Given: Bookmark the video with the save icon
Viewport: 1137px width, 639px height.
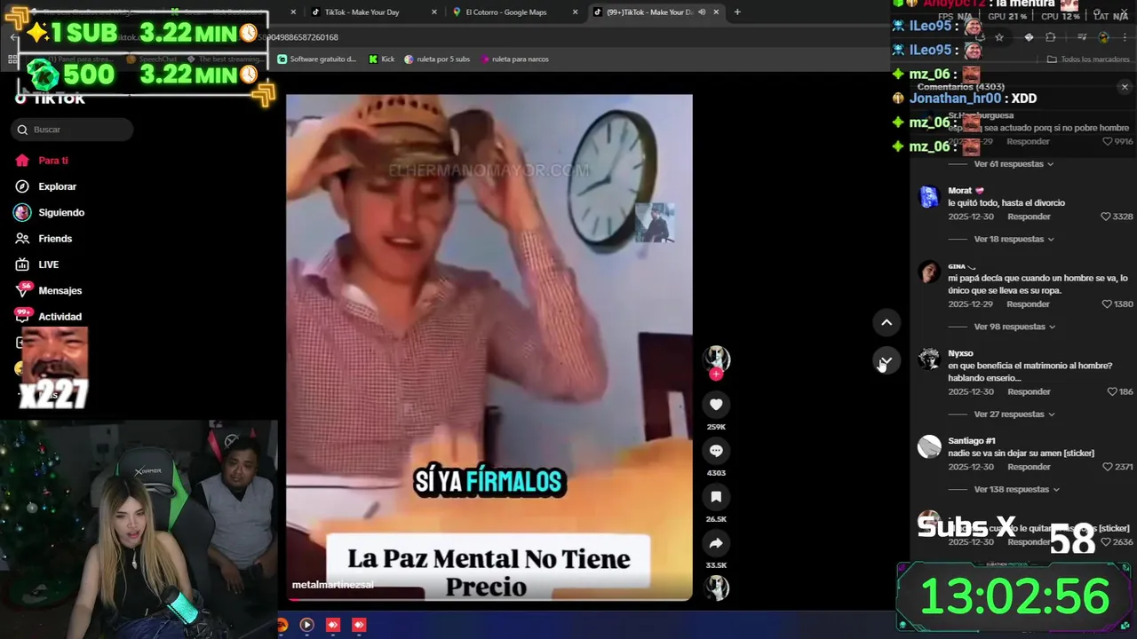Looking at the screenshot, I should (716, 497).
